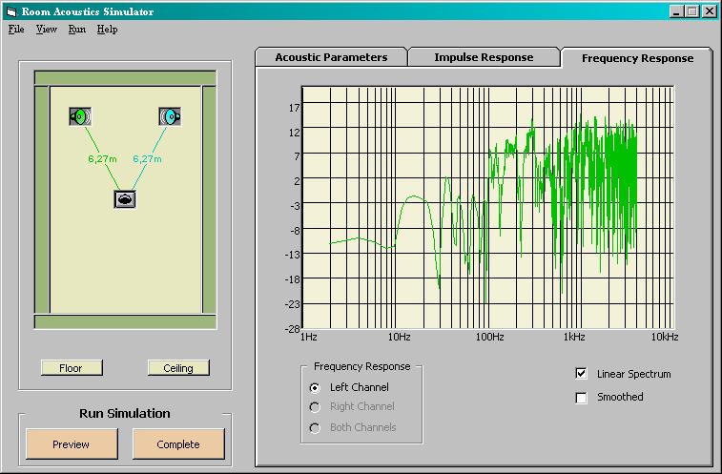The image size is (722, 474).
Task: Select the Frequency Response tab
Action: click(637, 58)
